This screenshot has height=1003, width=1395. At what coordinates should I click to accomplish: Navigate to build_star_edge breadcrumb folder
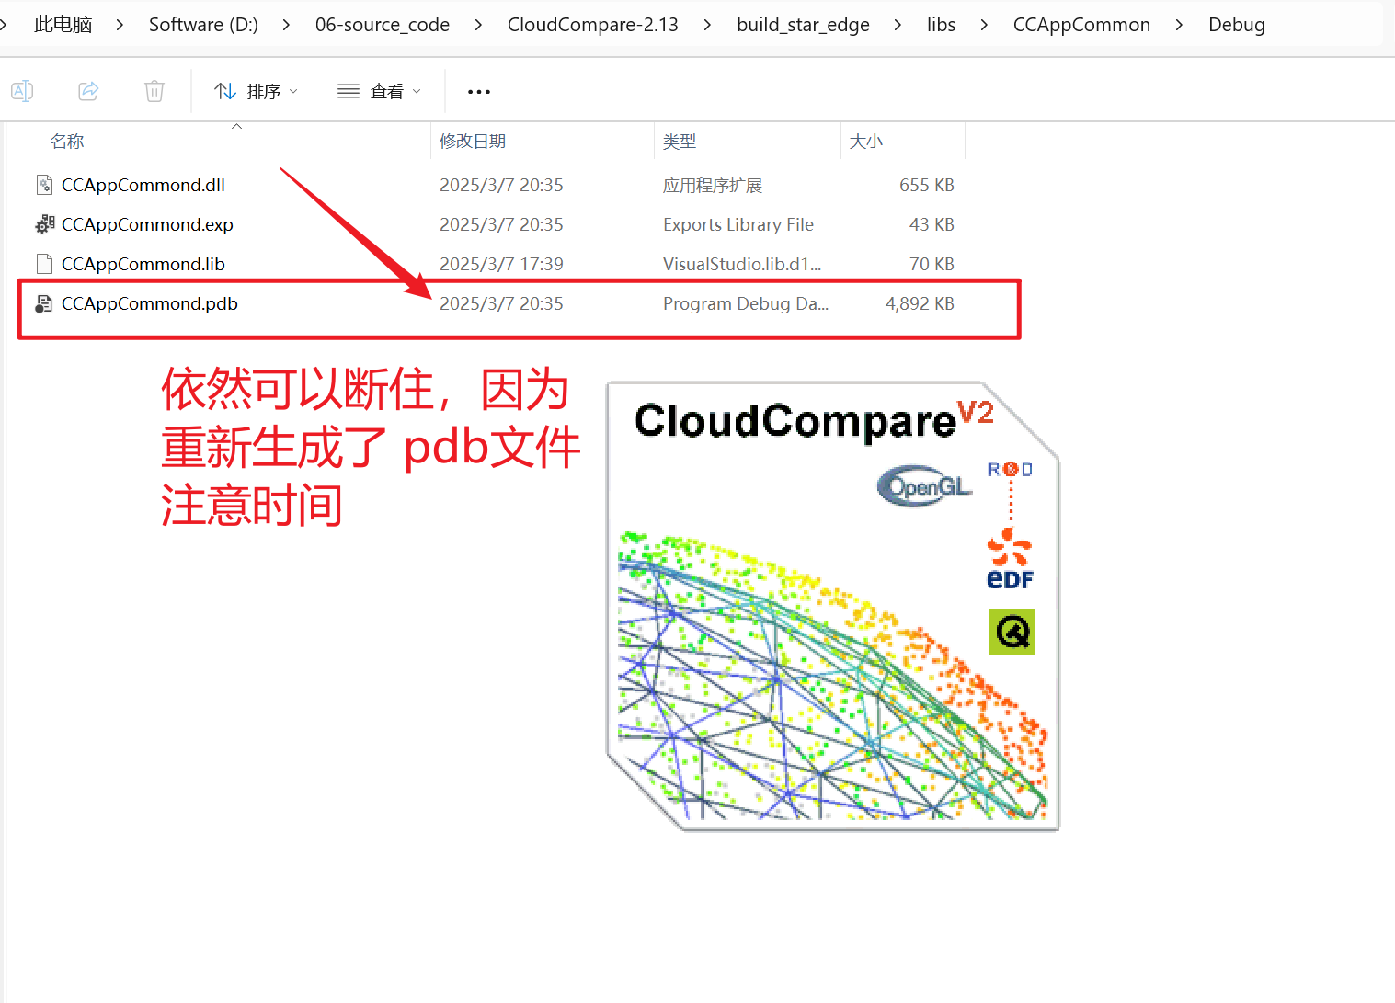803,25
